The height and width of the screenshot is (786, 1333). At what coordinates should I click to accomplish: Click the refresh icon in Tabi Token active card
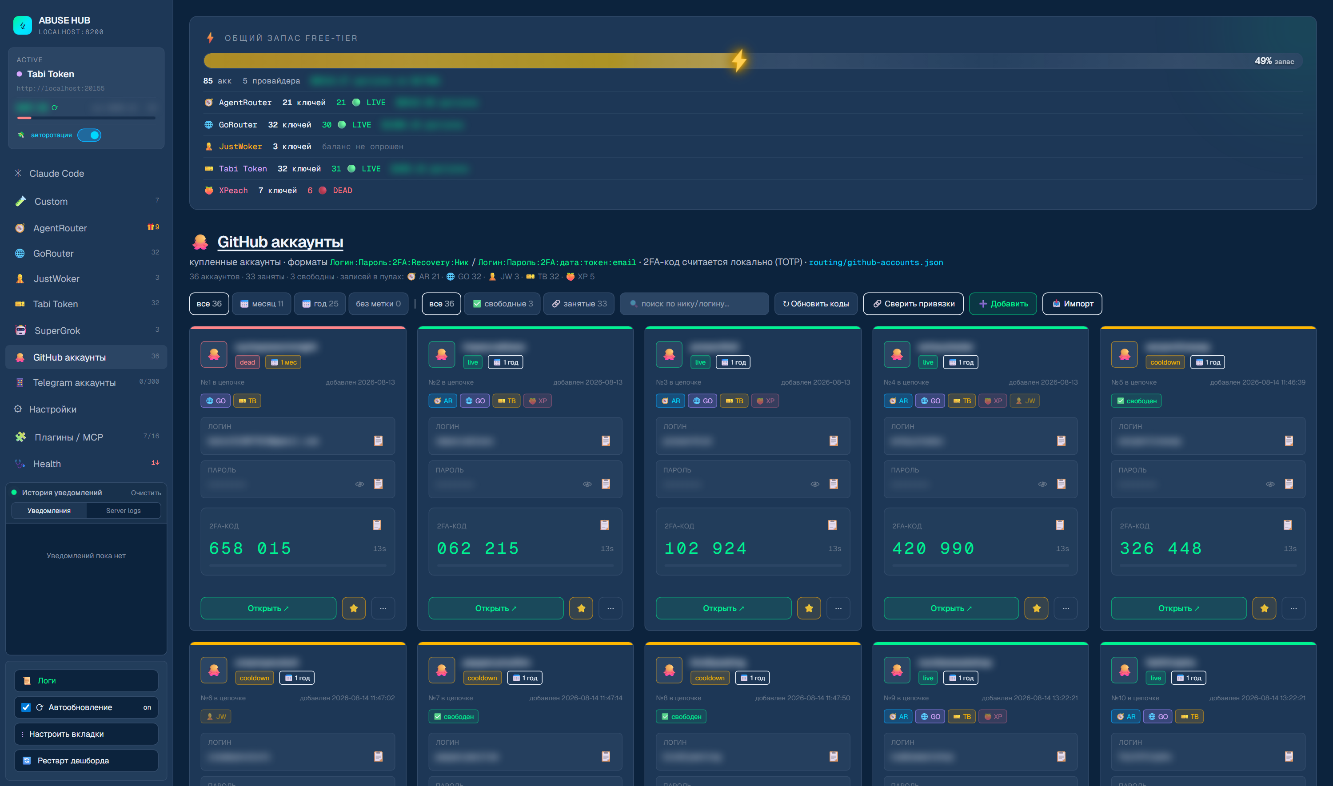click(54, 107)
